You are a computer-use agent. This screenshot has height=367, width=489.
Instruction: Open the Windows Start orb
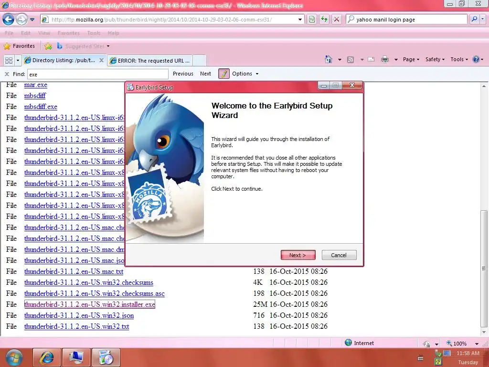(x=14, y=357)
